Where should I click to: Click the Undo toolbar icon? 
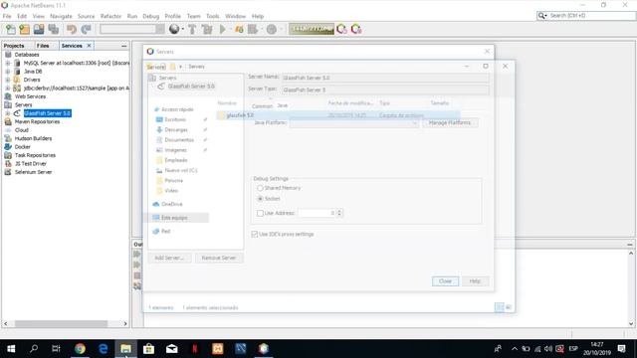click(72, 29)
